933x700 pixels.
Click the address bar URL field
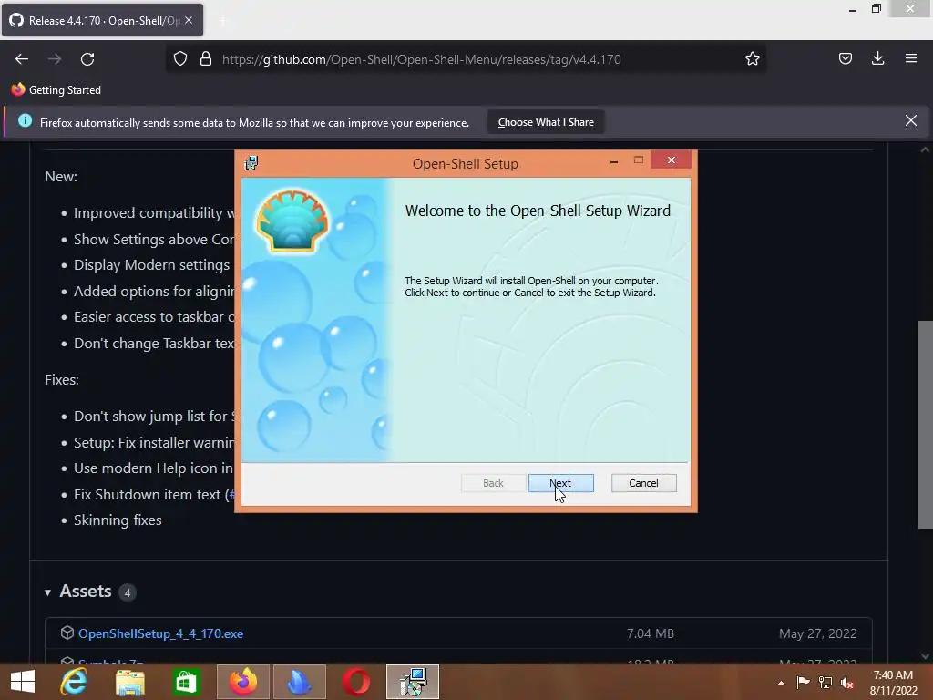[x=421, y=59]
